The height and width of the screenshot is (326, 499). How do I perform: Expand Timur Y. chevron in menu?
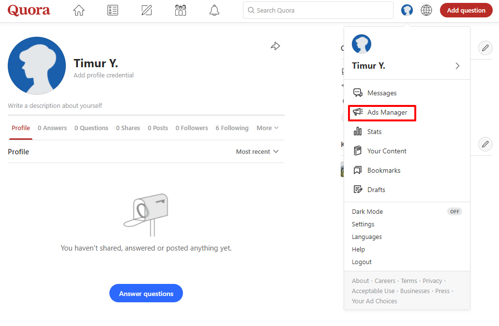457,66
